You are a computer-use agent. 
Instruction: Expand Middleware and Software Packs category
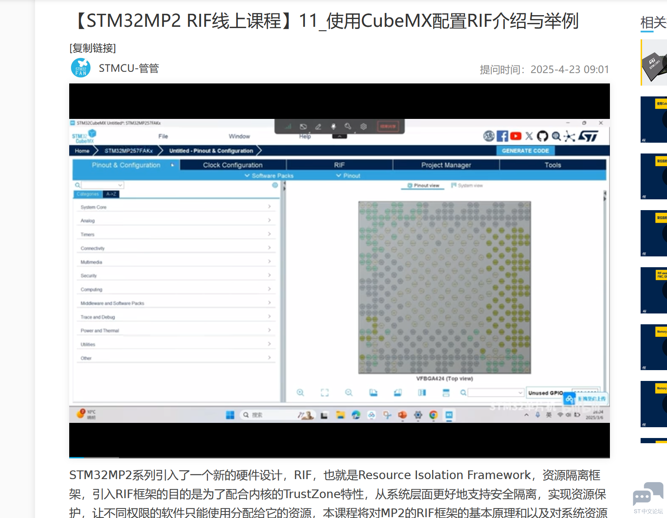point(176,303)
